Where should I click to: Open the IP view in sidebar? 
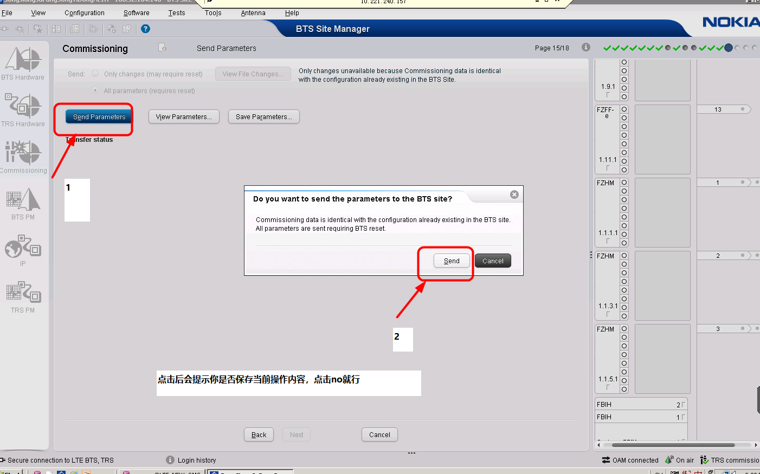coord(23,250)
